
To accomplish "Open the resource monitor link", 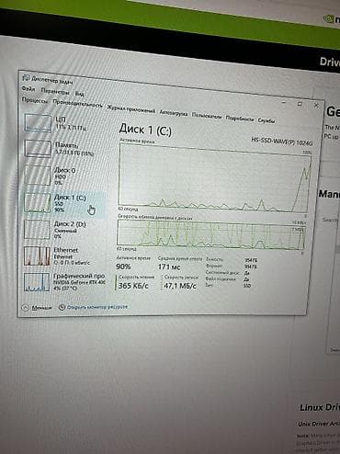I will coord(96,307).
